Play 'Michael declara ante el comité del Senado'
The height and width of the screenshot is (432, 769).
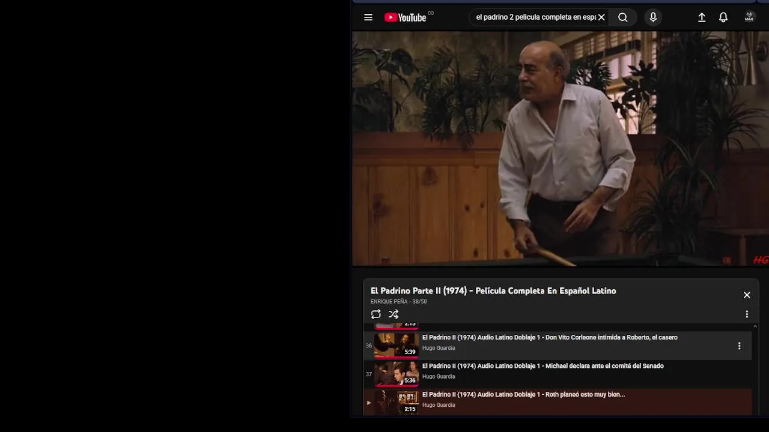click(543, 366)
